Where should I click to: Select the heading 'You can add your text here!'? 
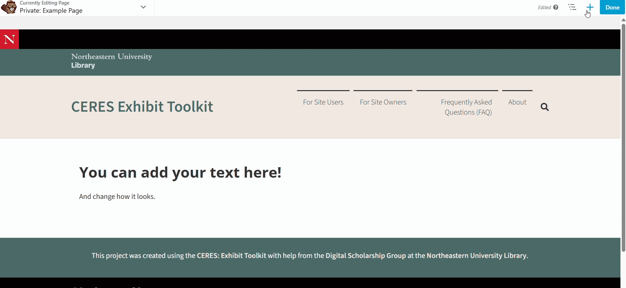180,172
